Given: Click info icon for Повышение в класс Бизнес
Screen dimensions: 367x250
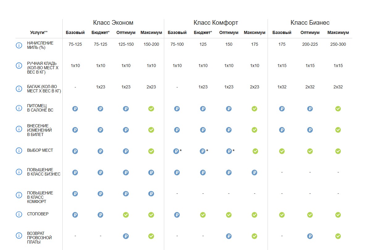Looking at the screenshot, I should coord(19,172).
